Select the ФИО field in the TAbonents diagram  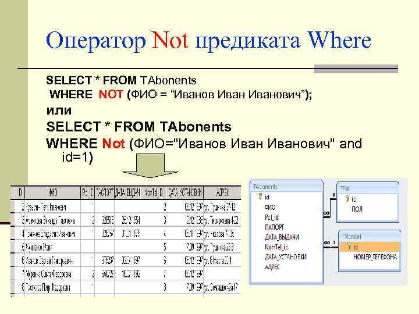[x=270, y=207]
